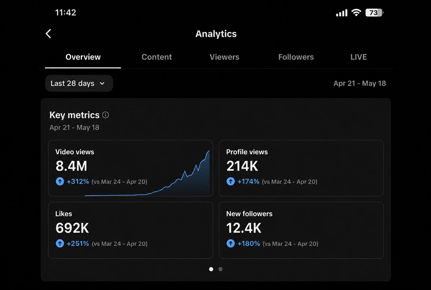
Task: Open the New followers metric card
Action: [301, 230]
